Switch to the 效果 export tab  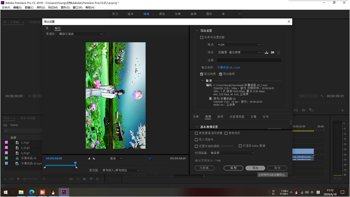[196, 117]
